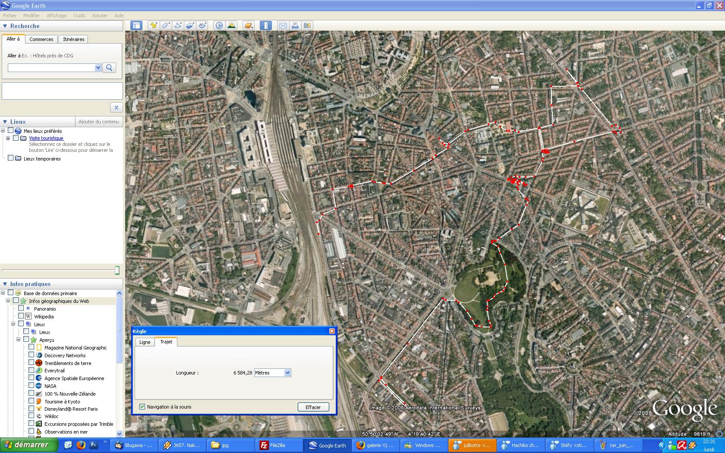This screenshot has width=725, height=453.
Task: Select the Ligne tab in Règle
Action: (145, 342)
